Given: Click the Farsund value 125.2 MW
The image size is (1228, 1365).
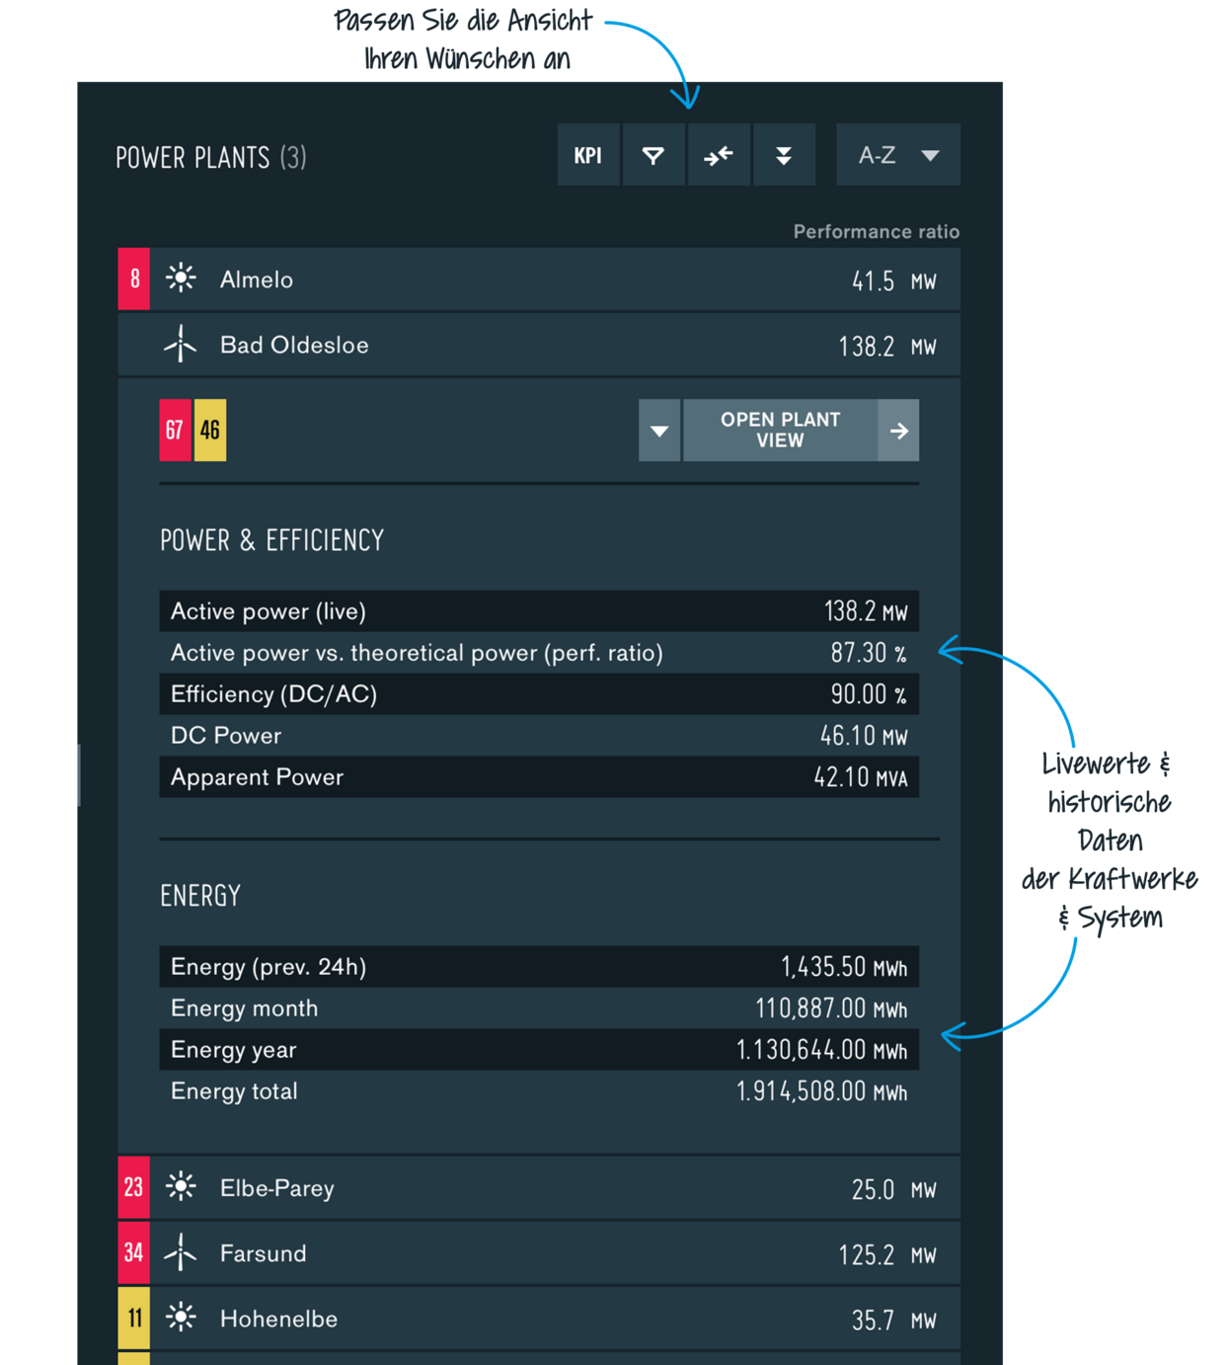Looking at the screenshot, I should [x=886, y=1255].
